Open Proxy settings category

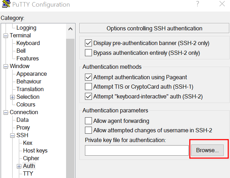[x=23, y=128]
